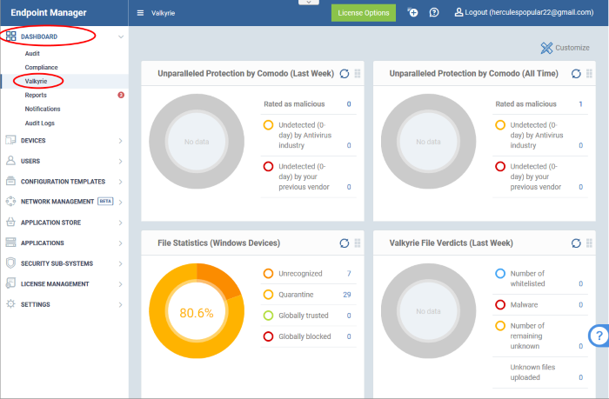Click the Unknown files uploaded label

click(532, 372)
